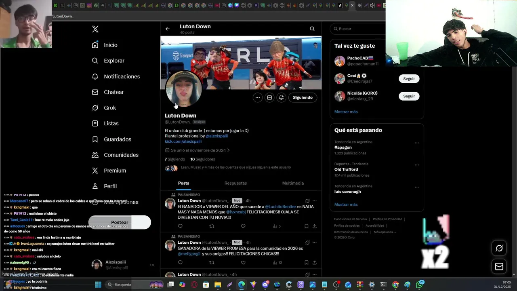Open the three-dot menu on the #apagon trend
Screen dimensions: 517x291
pyautogui.click(x=417, y=143)
